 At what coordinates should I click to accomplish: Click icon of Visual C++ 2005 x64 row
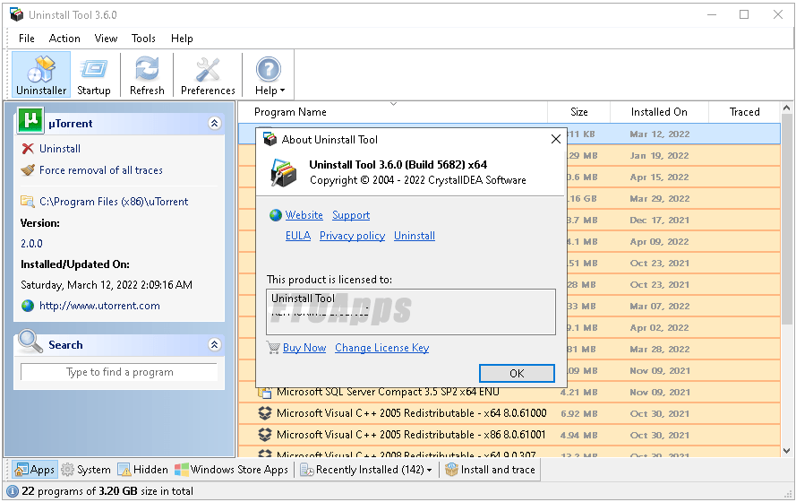(264, 413)
